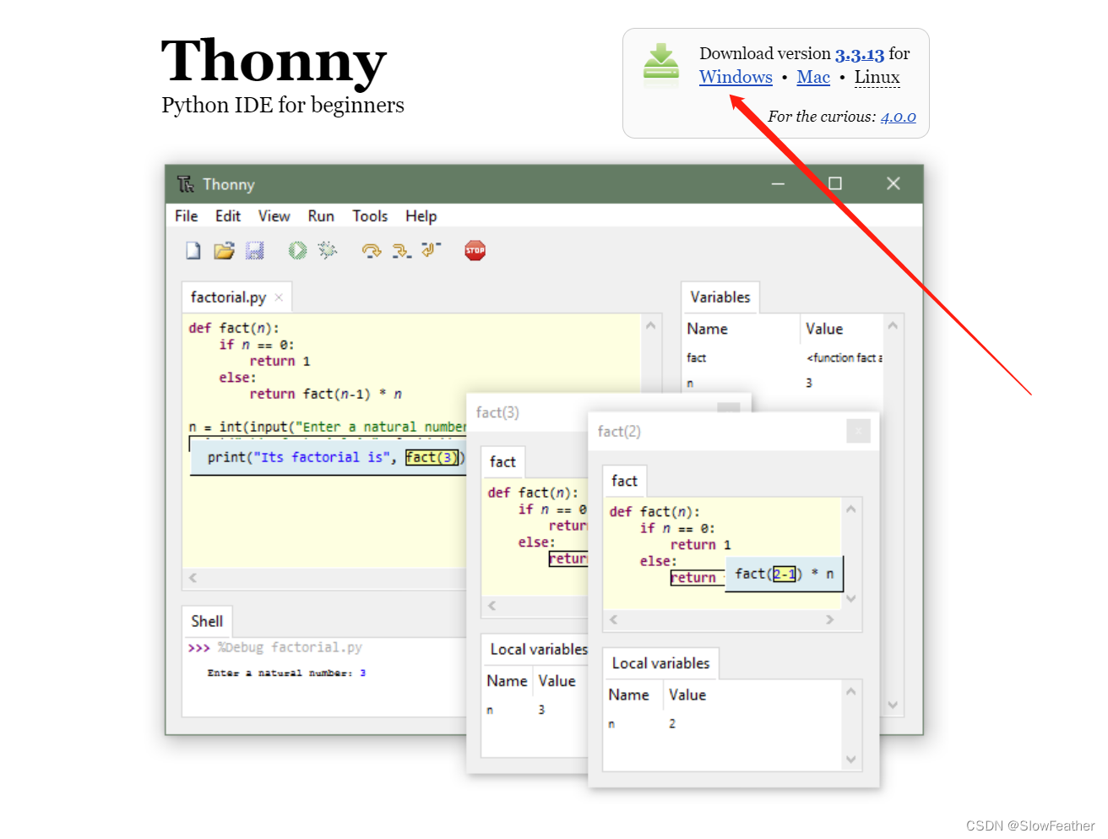The height and width of the screenshot is (839, 1108).
Task: Click highlighted fact(3) call in editor
Action: pos(432,457)
